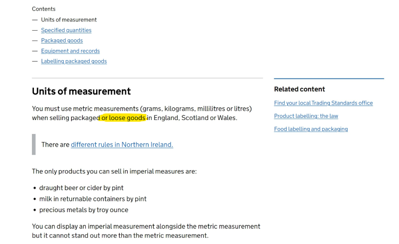Click the 'precious metals by troy ounce' bullet
Image resolution: width=399 pixels, height=244 pixels.
pyautogui.click(x=84, y=210)
